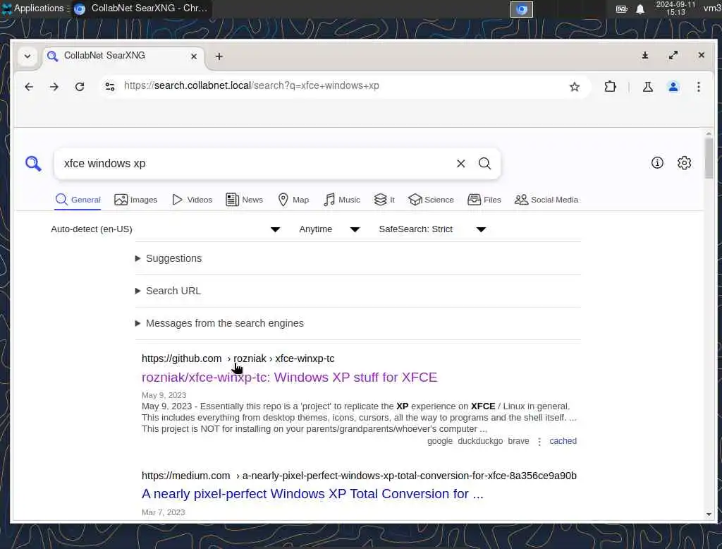Click the Chrome workspace icon in panel

(x=521, y=9)
